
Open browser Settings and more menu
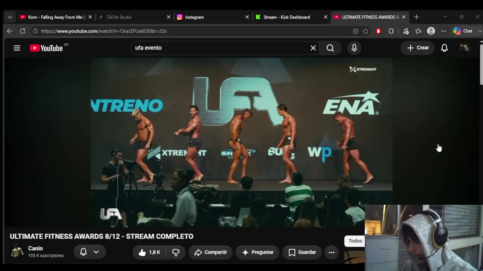click(444, 31)
